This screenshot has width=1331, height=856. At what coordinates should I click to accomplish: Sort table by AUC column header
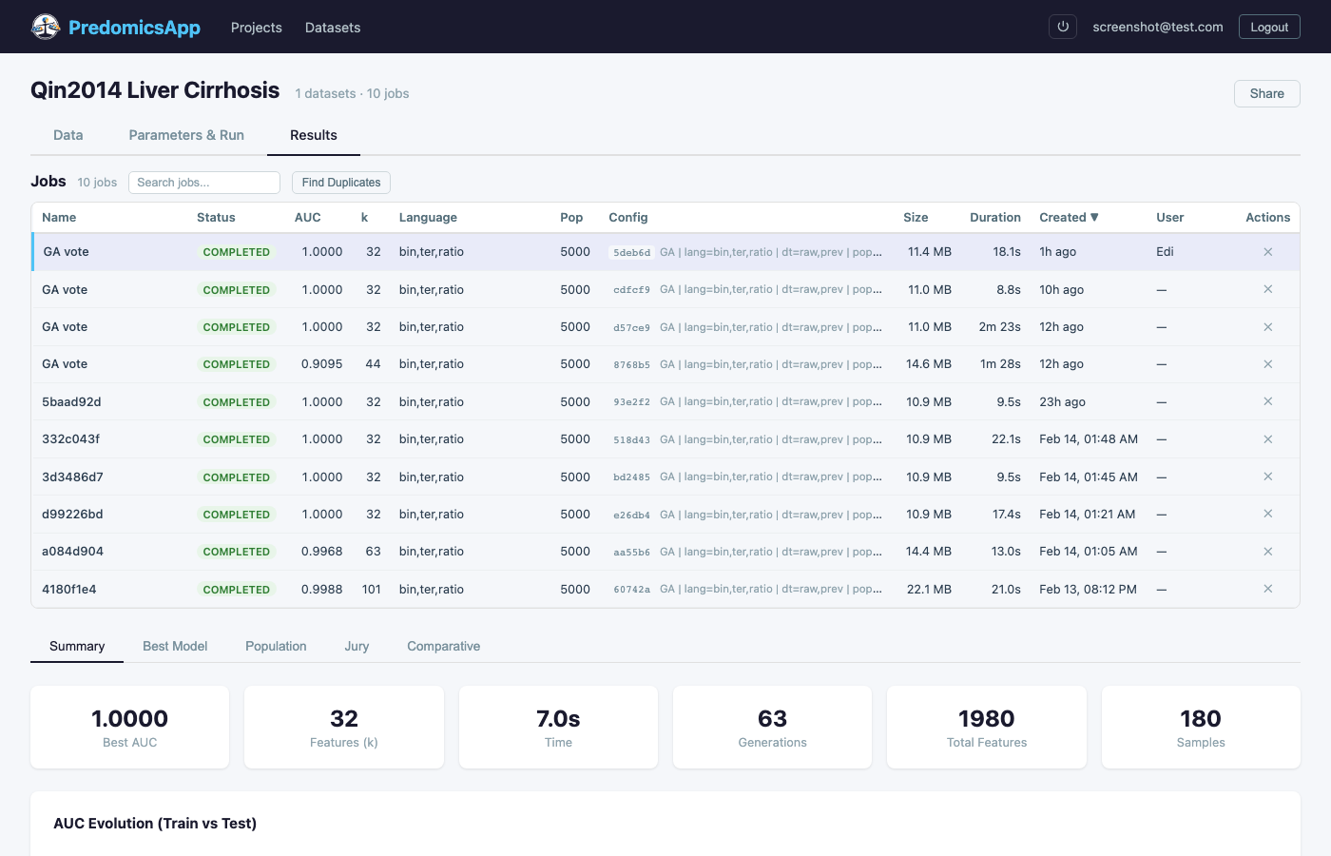[307, 218]
